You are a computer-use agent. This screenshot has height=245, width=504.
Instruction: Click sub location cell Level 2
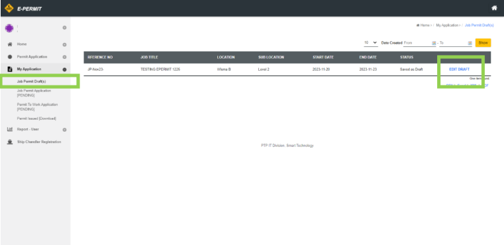264,70
